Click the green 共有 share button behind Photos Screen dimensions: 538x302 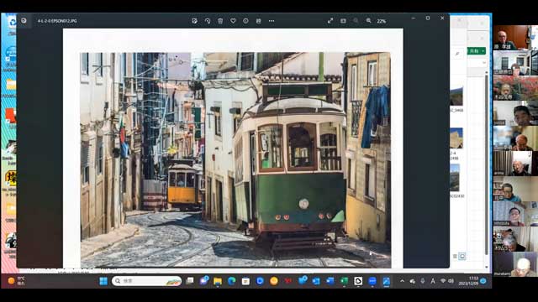click(473, 51)
